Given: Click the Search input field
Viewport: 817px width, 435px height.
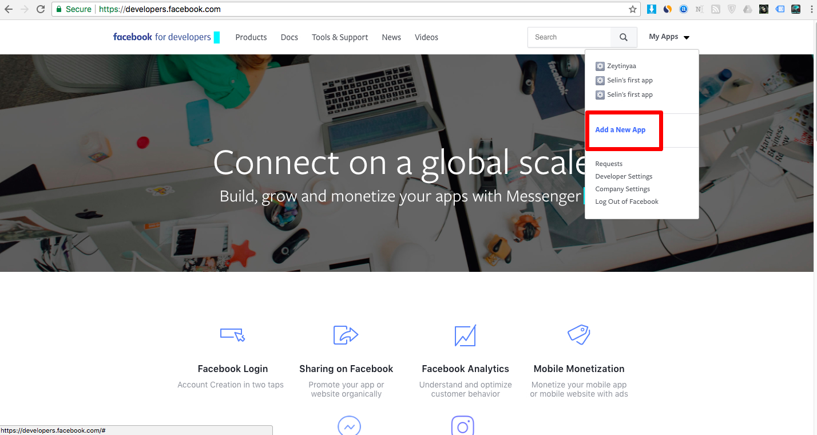Looking at the screenshot, I should [x=569, y=37].
